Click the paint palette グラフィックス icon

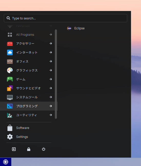[10, 70]
